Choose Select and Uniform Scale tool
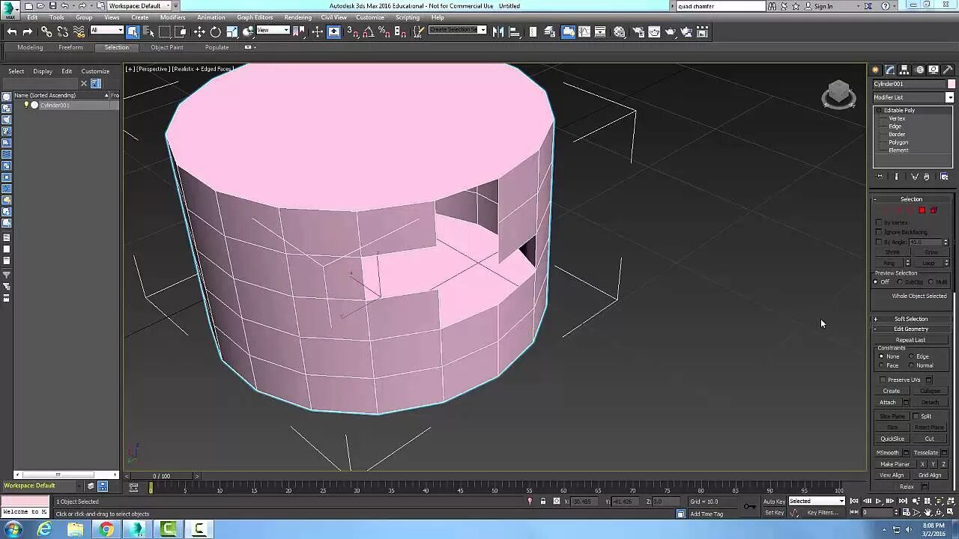This screenshot has width=959, height=539. point(232,31)
